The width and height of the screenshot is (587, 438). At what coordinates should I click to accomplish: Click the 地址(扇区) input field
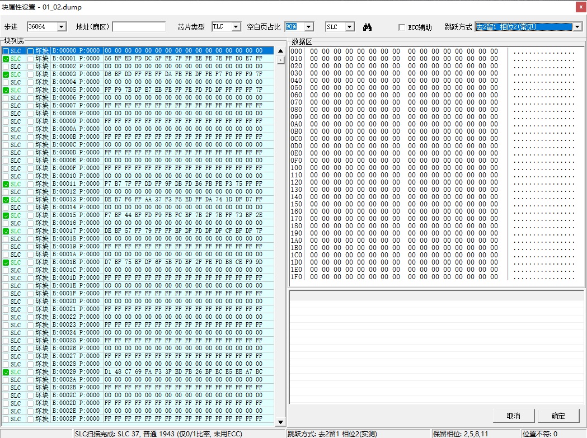click(x=139, y=27)
